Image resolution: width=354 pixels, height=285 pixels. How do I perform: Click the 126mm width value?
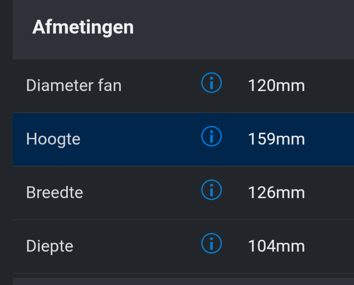tap(276, 192)
